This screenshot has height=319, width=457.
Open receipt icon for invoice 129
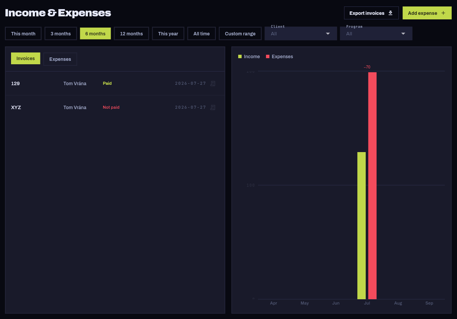click(213, 83)
